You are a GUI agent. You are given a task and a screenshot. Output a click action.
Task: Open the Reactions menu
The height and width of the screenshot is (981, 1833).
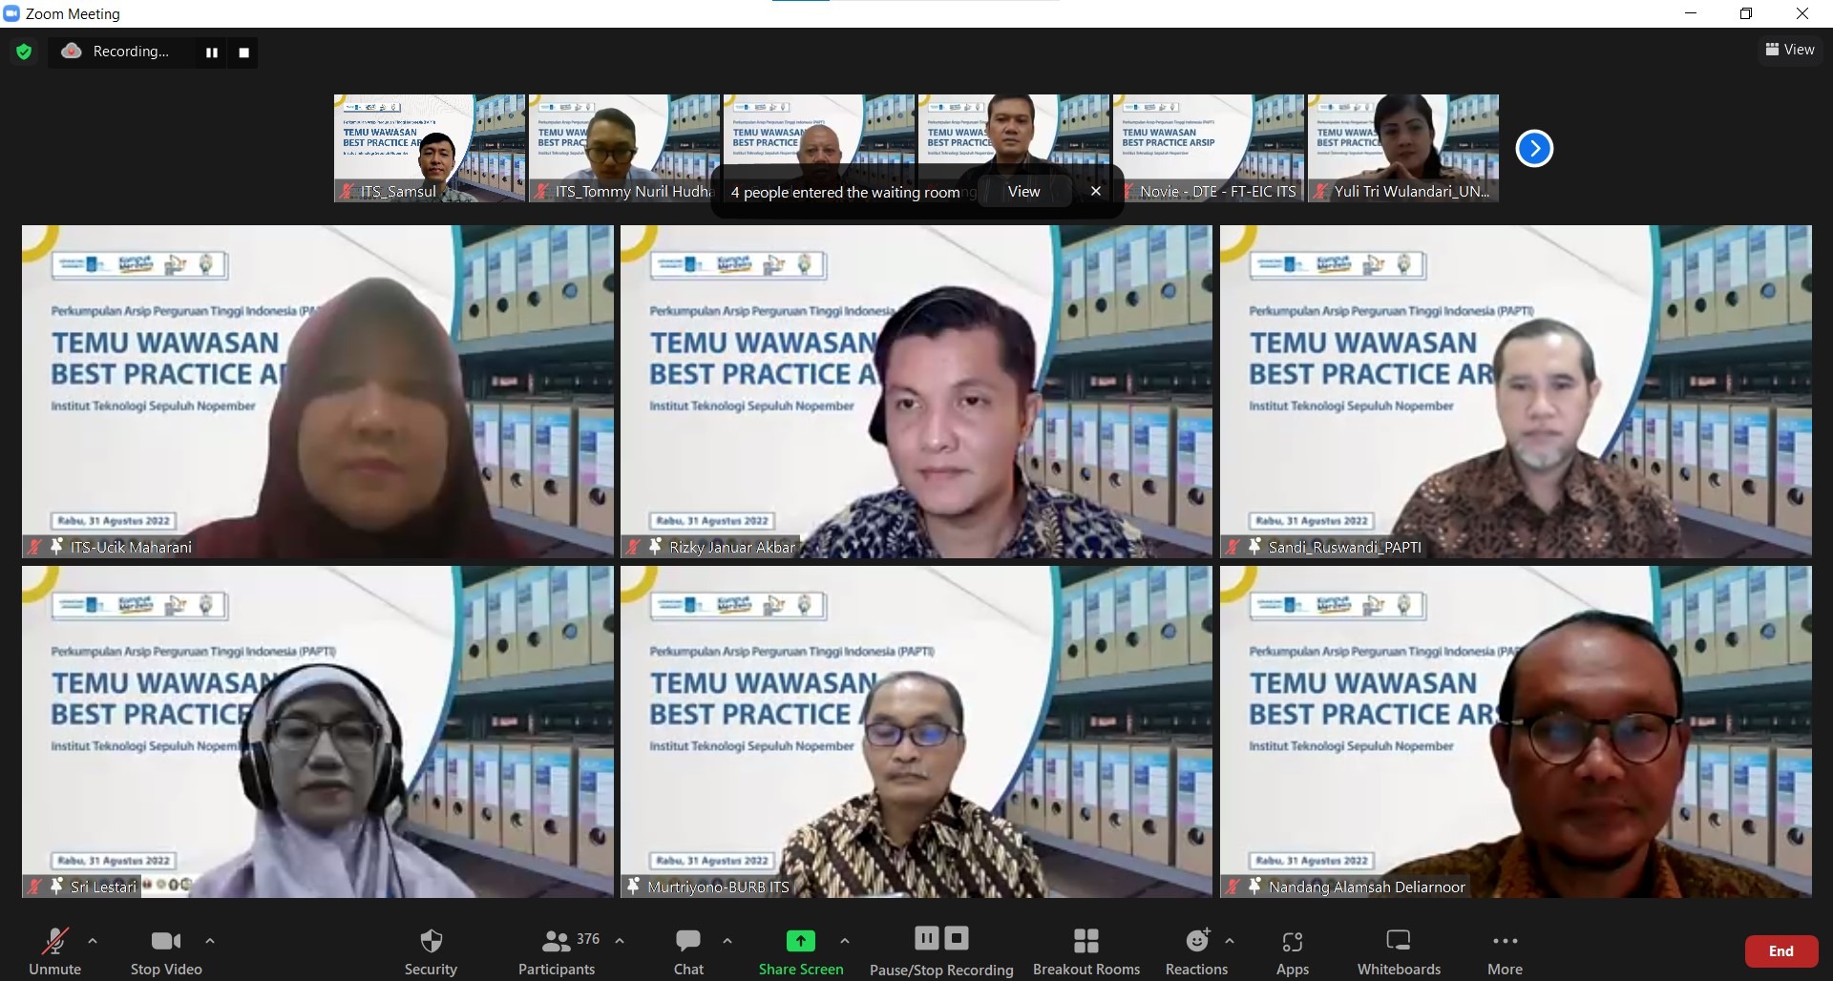click(1196, 950)
